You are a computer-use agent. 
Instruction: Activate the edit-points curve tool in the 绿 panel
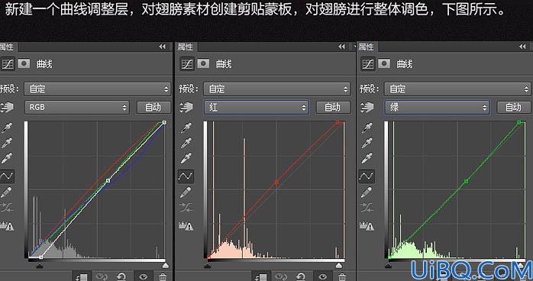(x=367, y=176)
